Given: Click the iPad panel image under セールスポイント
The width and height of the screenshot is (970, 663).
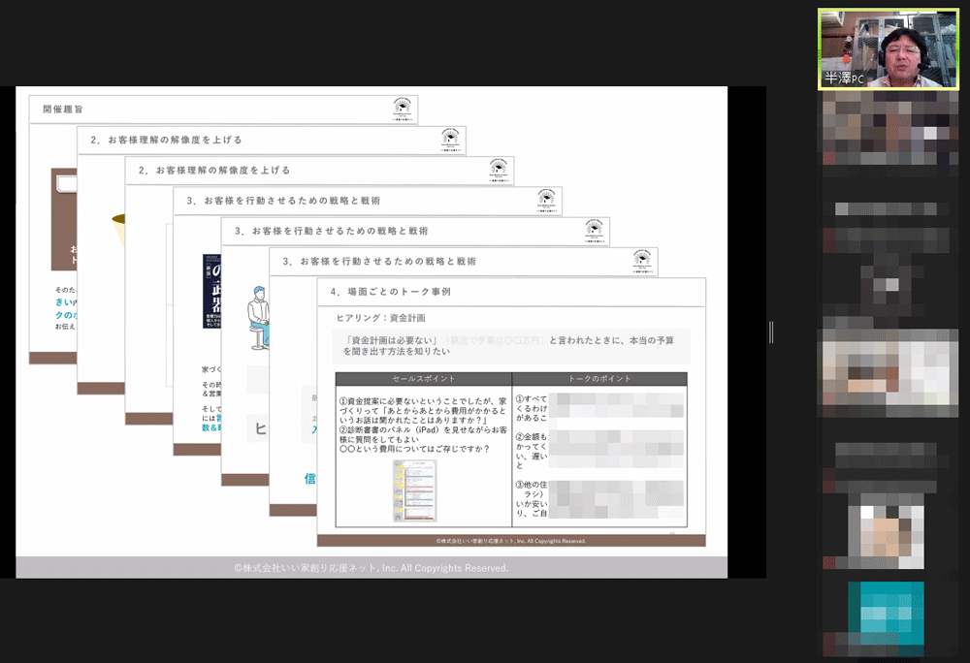Looking at the screenshot, I should 415,490.
